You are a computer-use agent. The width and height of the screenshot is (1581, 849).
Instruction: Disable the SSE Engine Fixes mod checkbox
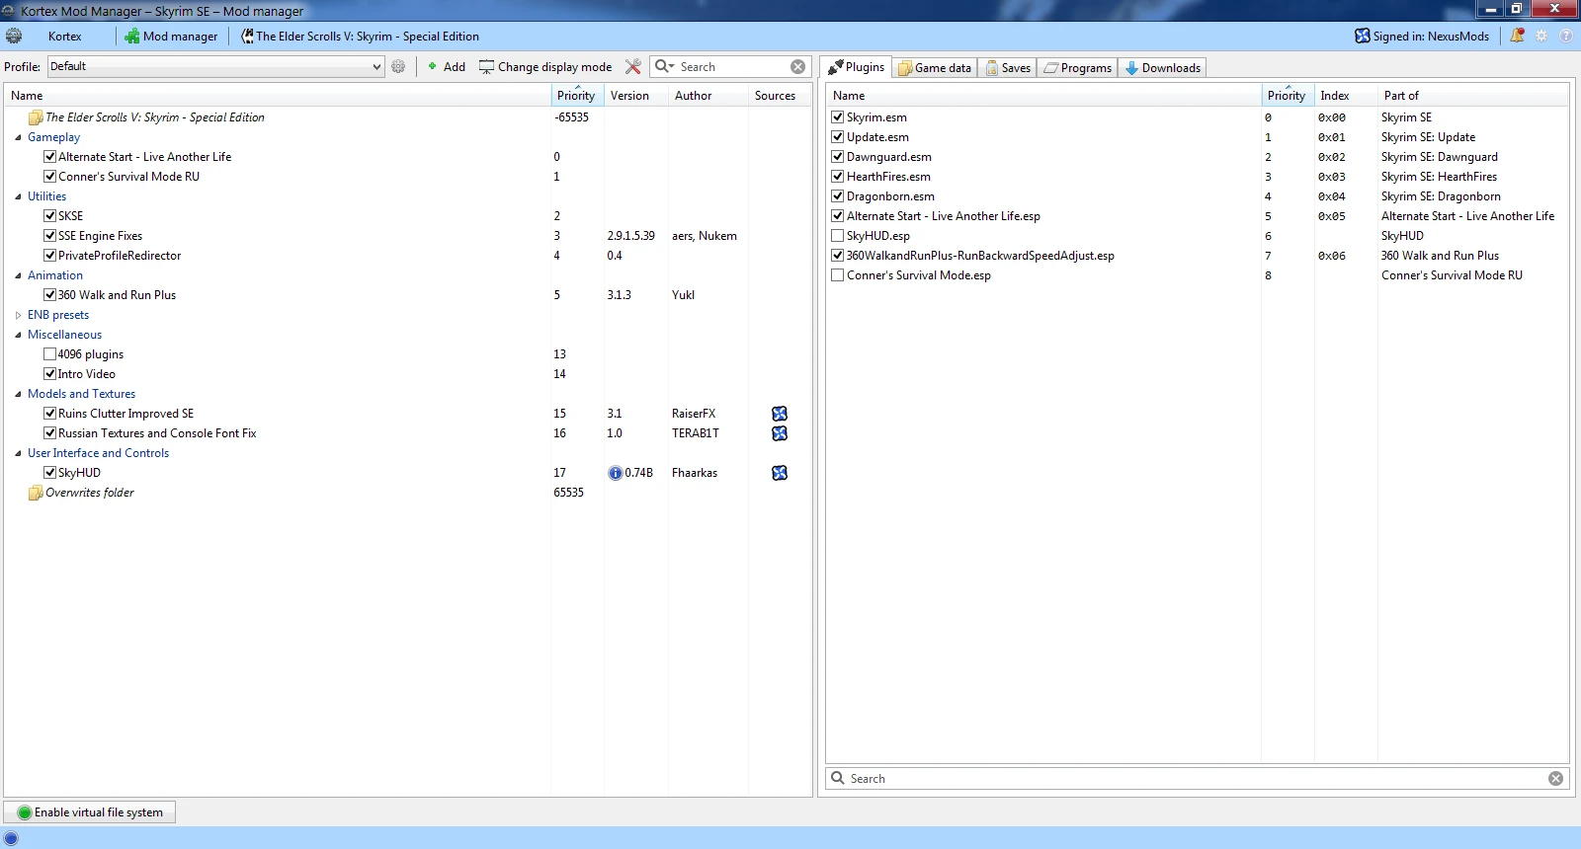point(49,236)
